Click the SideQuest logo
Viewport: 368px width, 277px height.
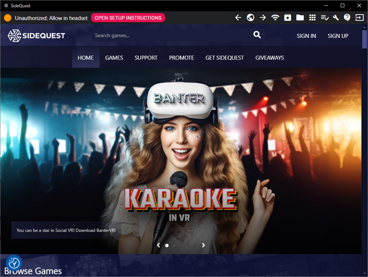(36, 36)
